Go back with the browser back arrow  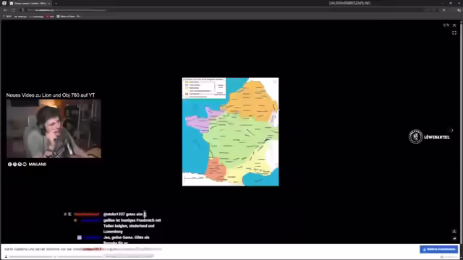click(x=5, y=10)
